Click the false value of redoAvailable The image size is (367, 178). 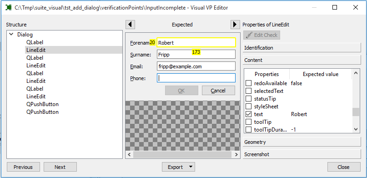297,83
